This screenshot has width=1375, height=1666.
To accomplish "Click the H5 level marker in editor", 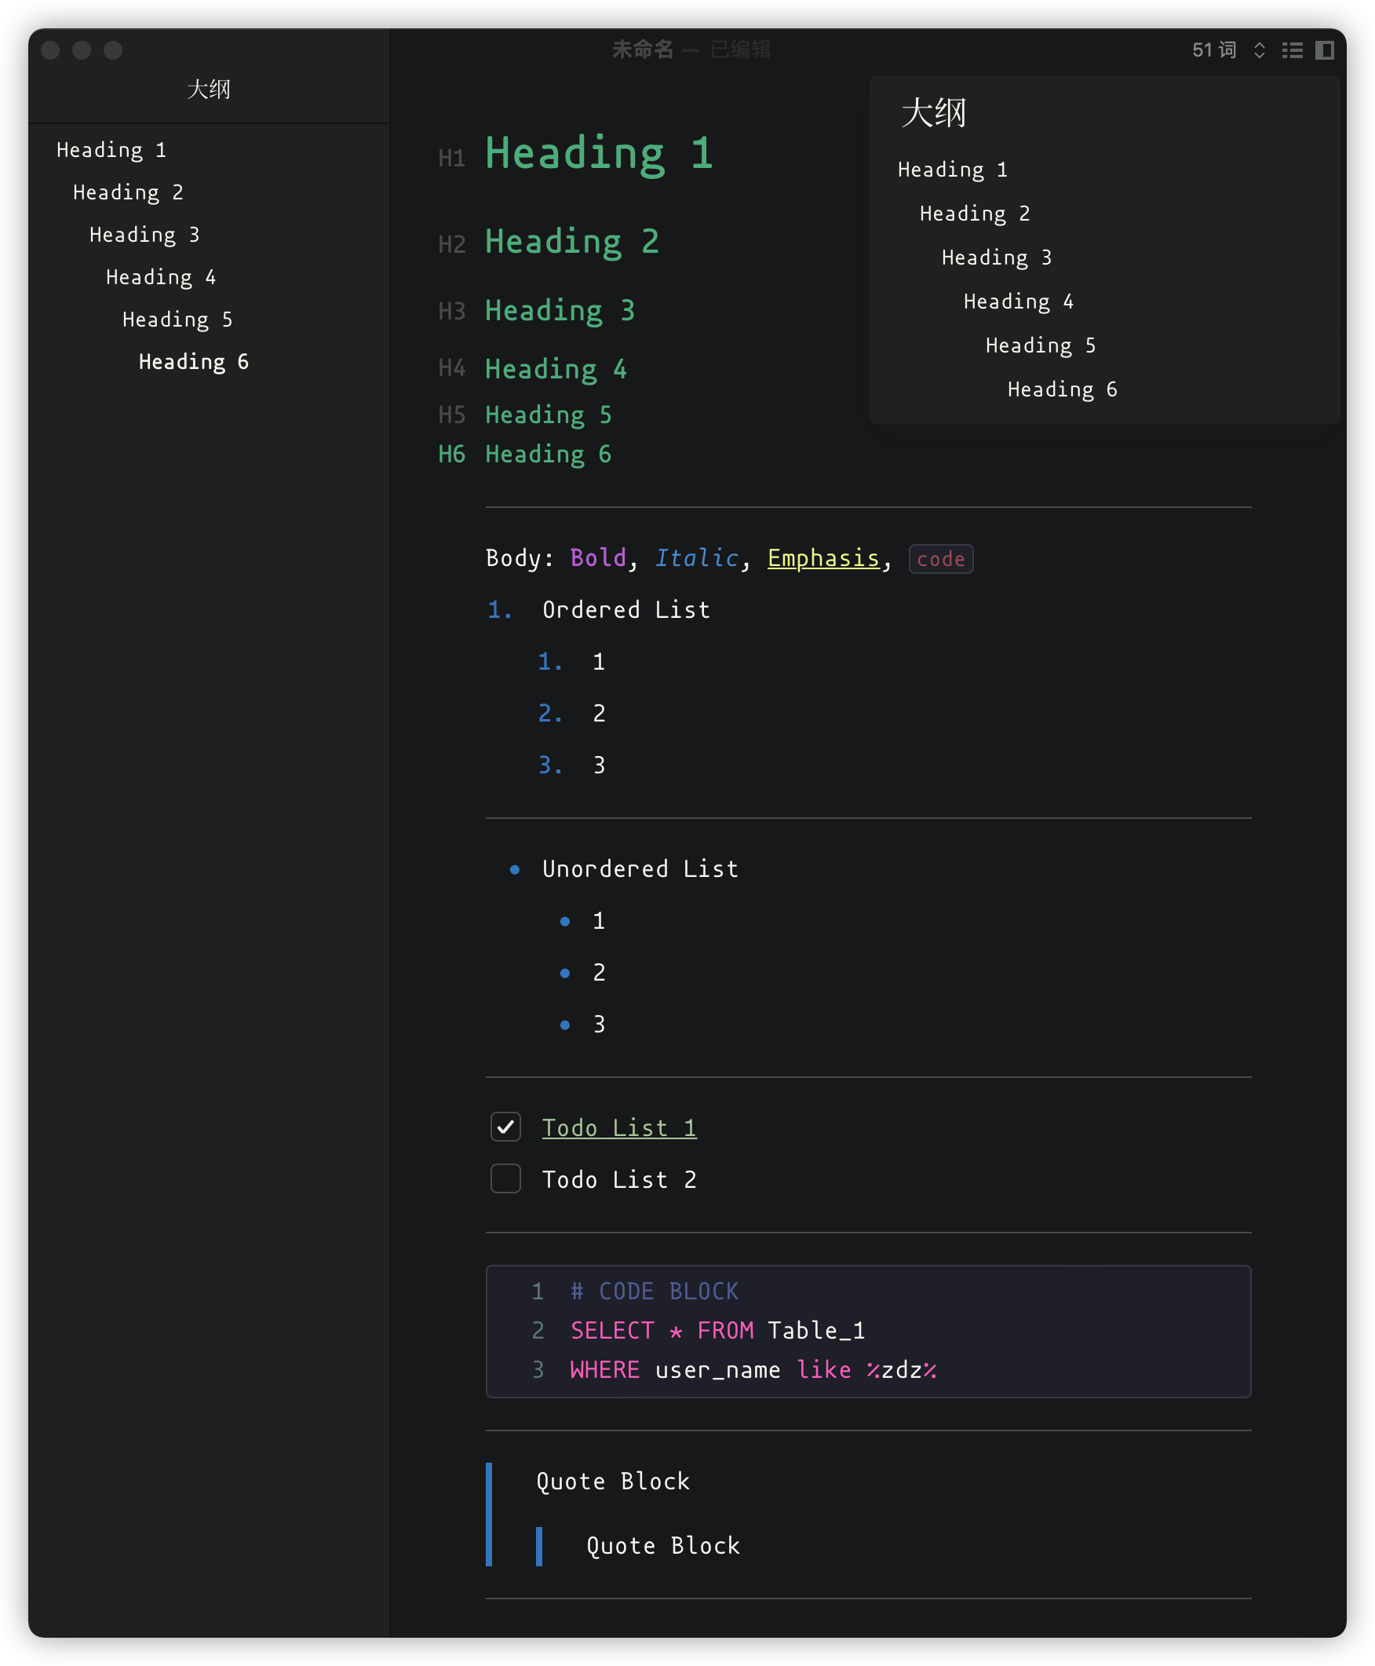I will tap(451, 415).
